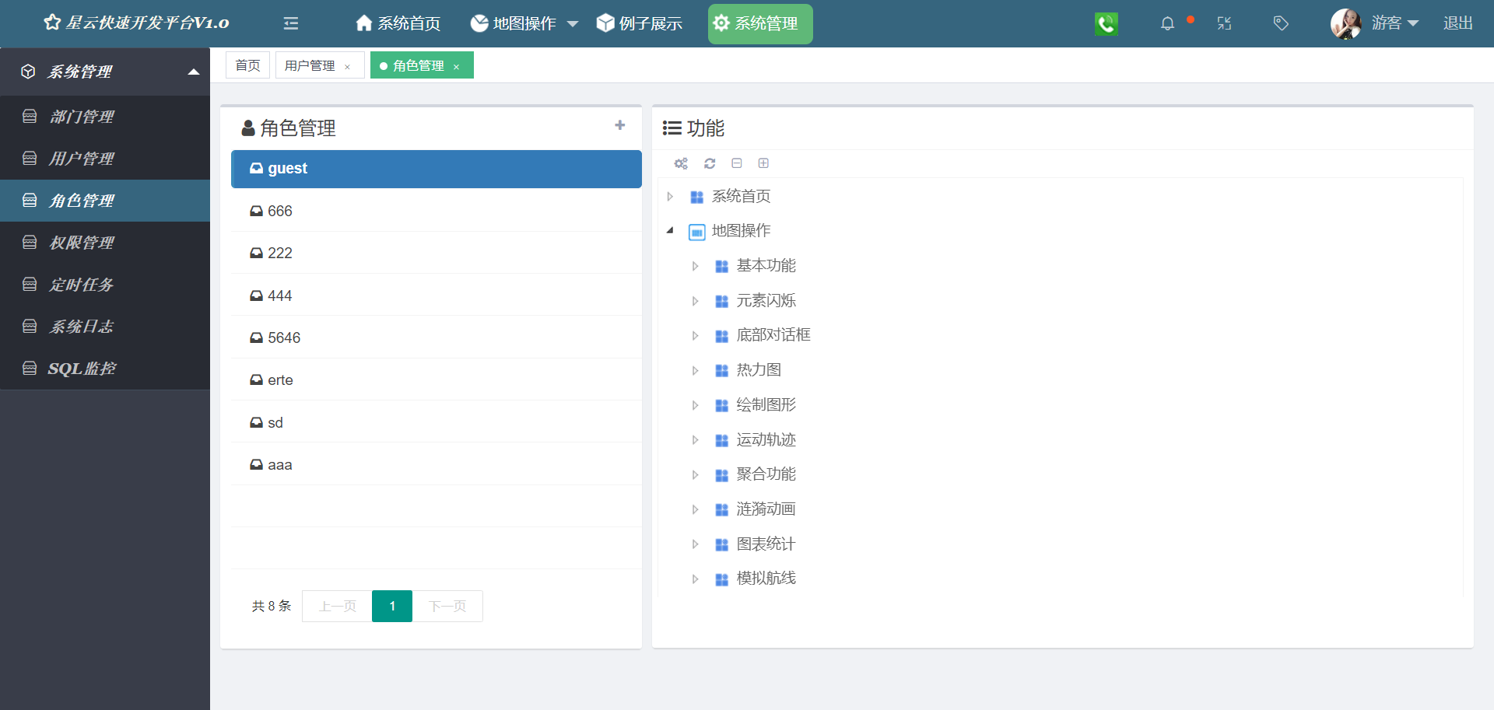Click the user avatar thumbnail in the header
Screen dimensions: 1494x710
pyautogui.click(x=1345, y=23)
